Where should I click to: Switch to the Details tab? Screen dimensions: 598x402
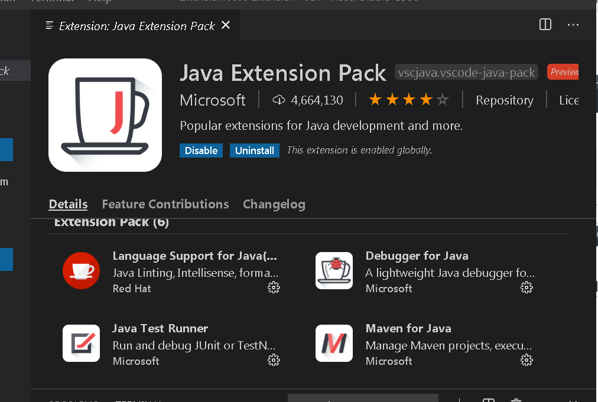69,204
